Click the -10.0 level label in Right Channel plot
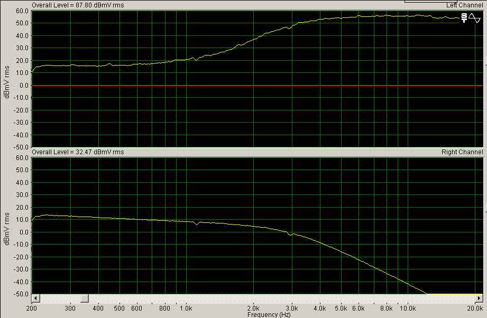487x318 pixels. pyautogui.click(x=22, y=245)
